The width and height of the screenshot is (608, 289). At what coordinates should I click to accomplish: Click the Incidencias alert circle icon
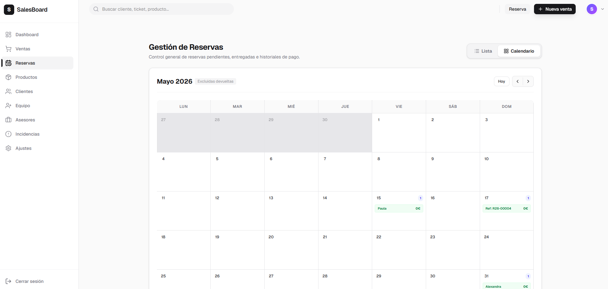[8, 134]
